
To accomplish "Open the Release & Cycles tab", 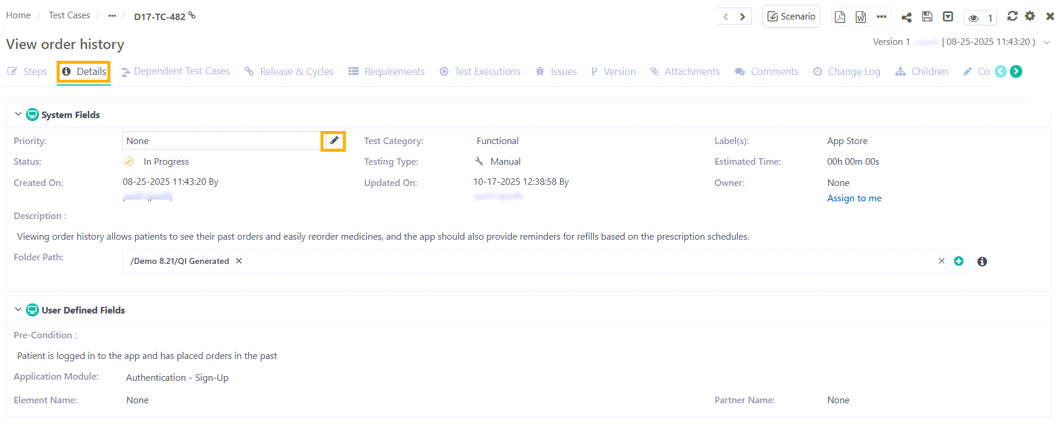I will coord(289,71).
